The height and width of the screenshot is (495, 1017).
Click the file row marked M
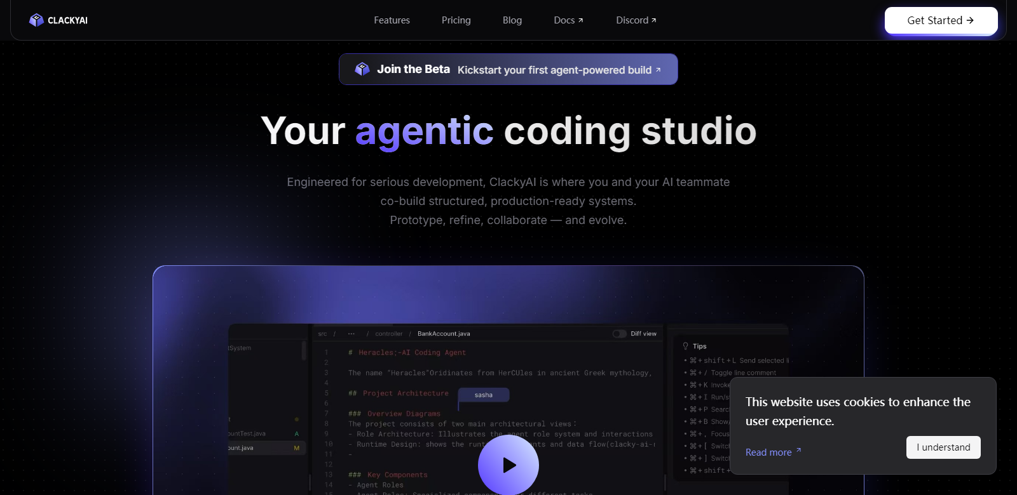coord(266,448)
